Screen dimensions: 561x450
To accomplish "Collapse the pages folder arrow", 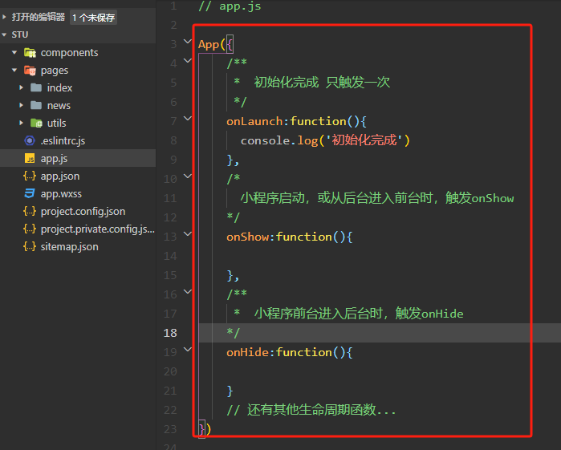I will pyautogui.click(x=14, y=70).
